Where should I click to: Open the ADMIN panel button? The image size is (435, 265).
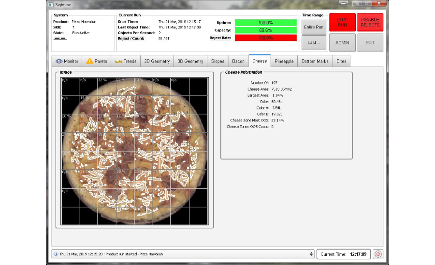pos(342,42)
